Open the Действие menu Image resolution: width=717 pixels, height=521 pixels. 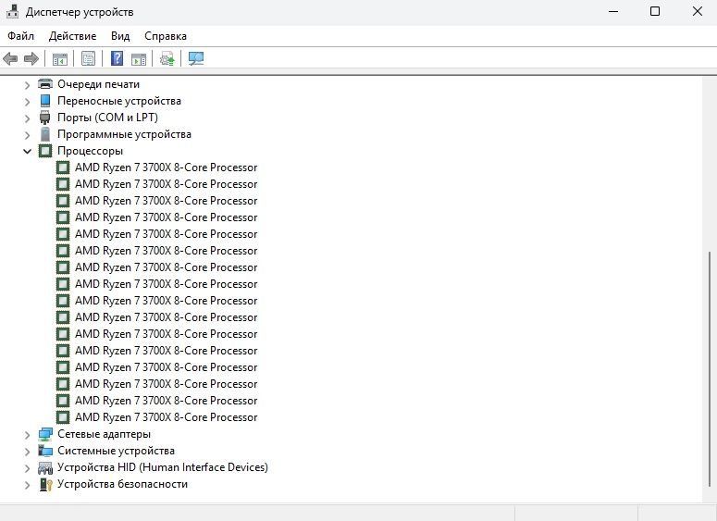click(72, 36)
